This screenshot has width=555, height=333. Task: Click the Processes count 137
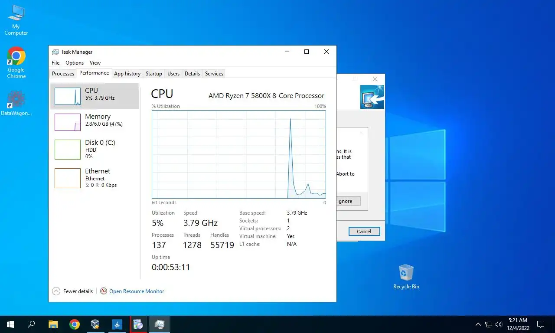[159, 245]
